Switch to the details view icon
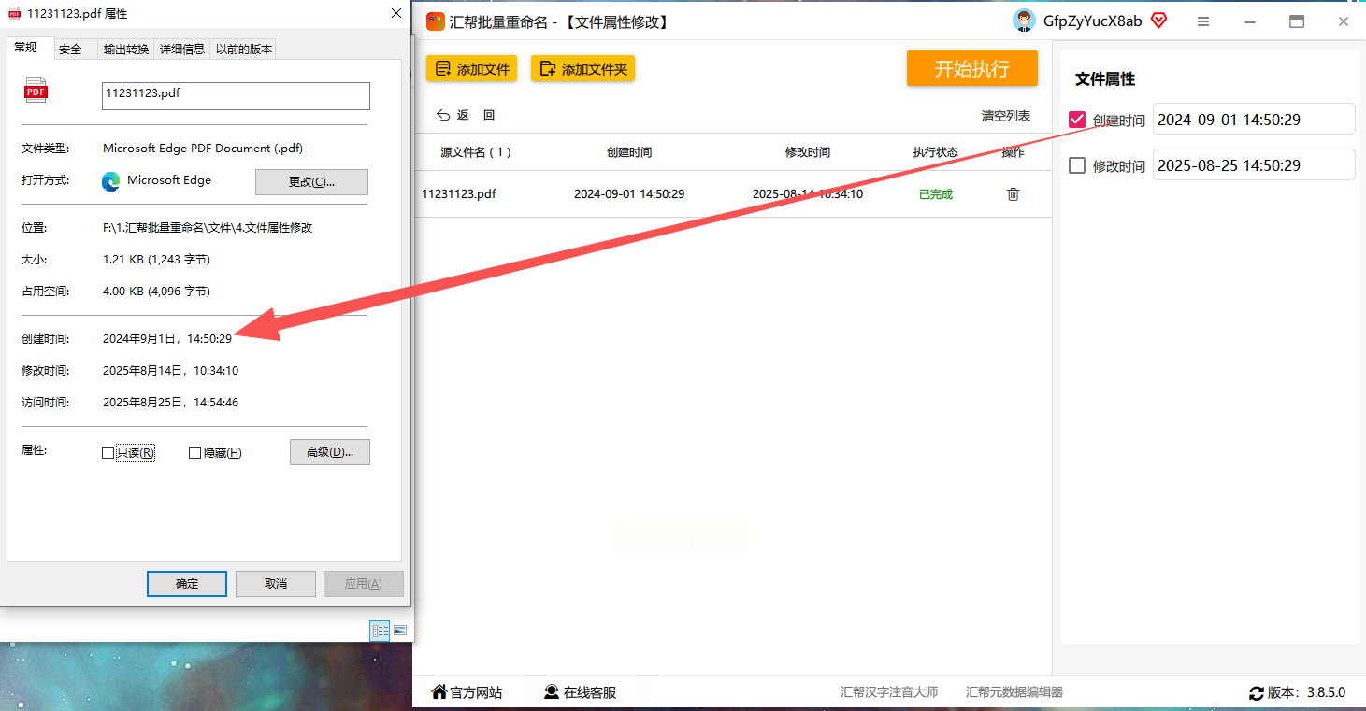Image resolution: width=1366 pixels, height=711 pixels. pos(381,631)
